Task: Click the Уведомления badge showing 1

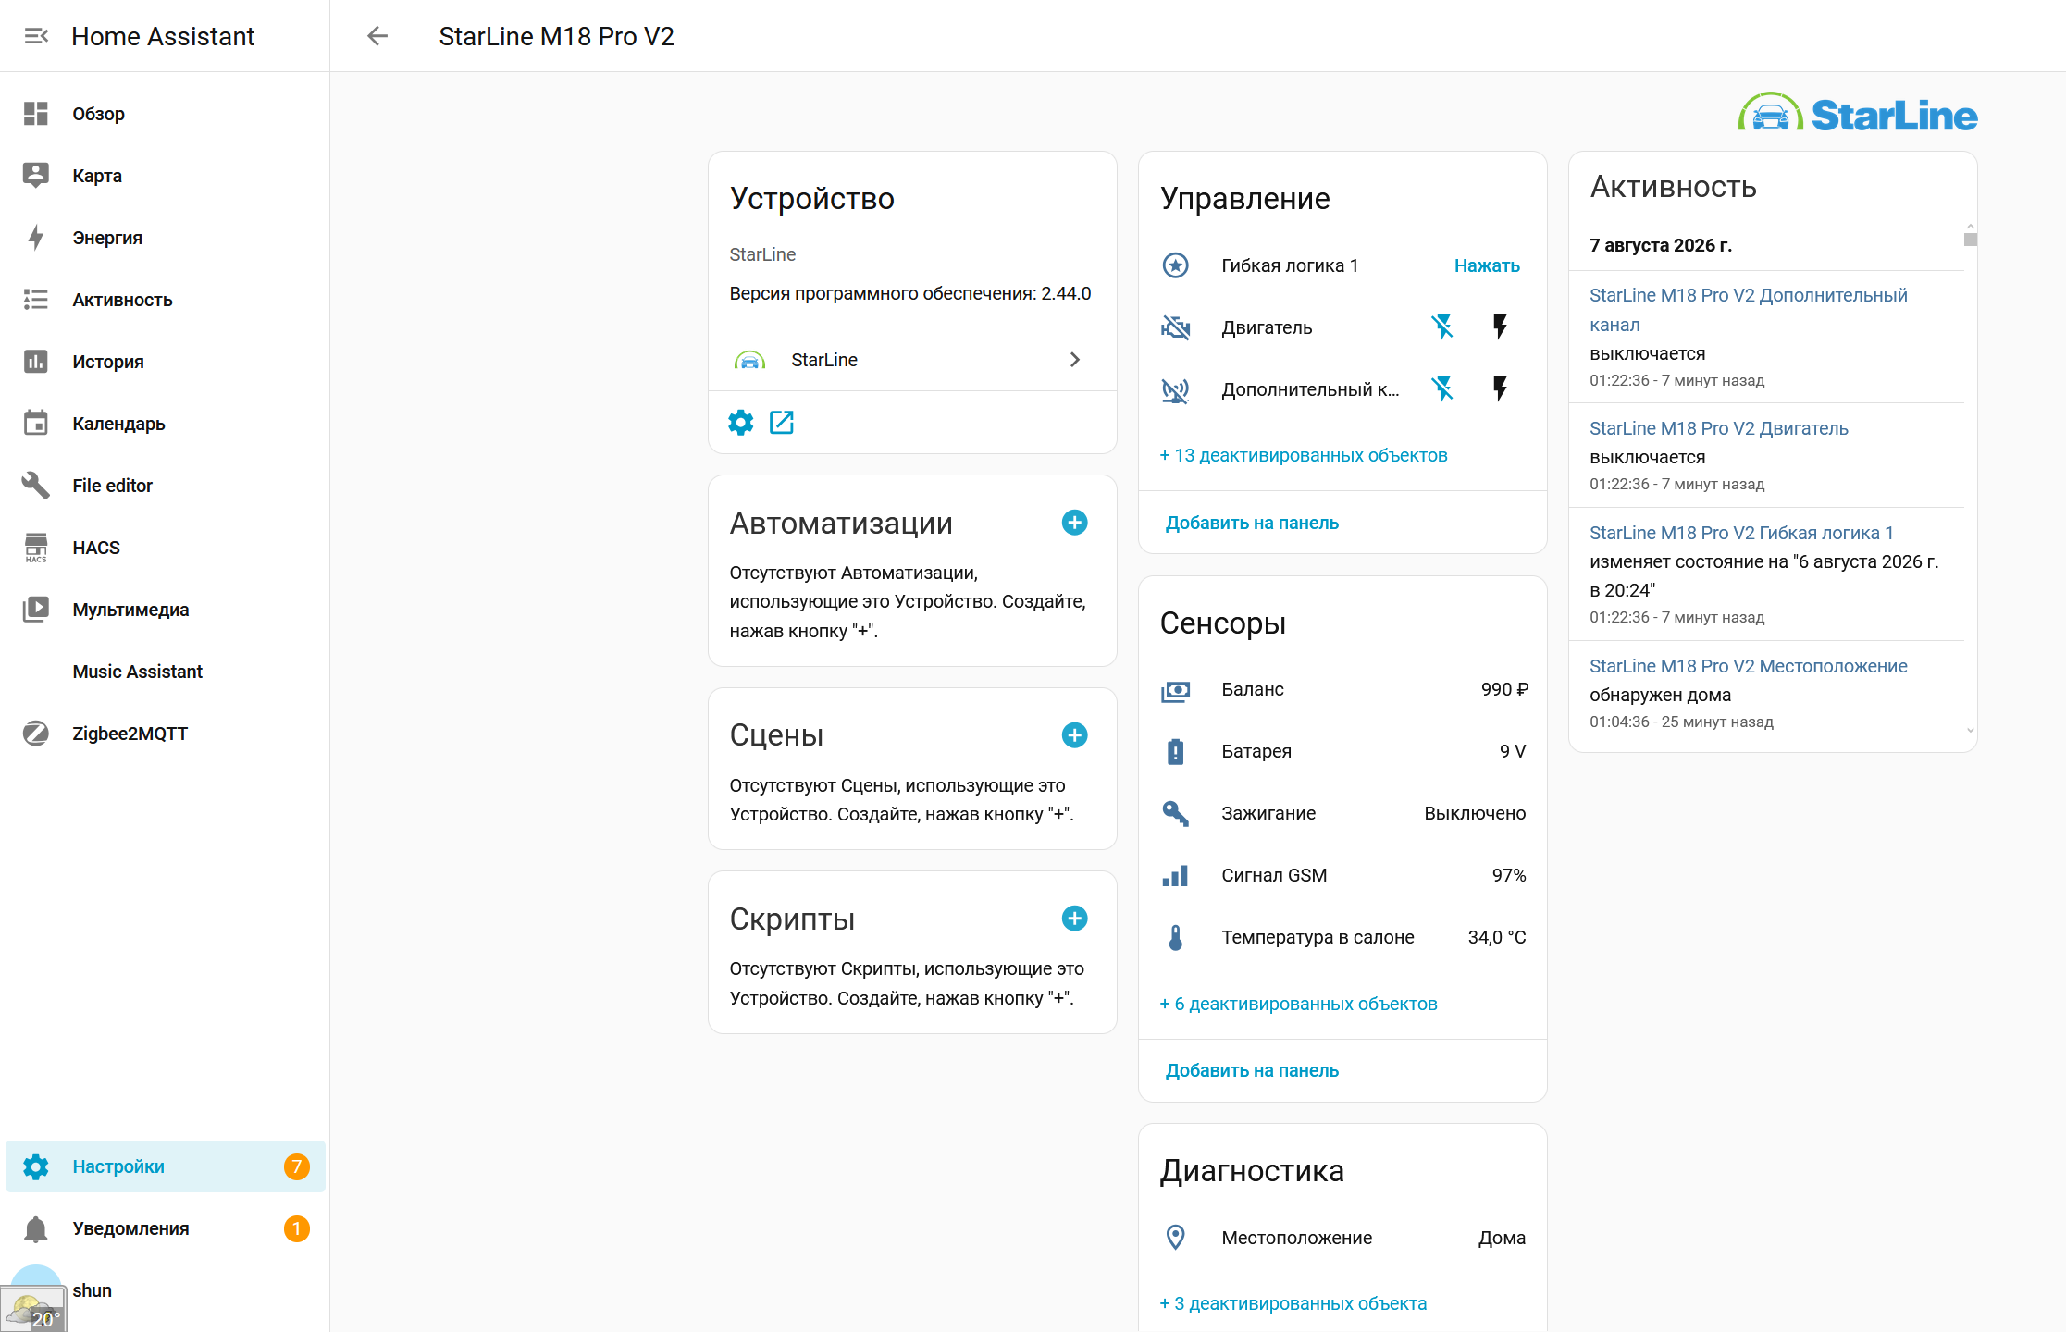Action: pos(296,1228)
